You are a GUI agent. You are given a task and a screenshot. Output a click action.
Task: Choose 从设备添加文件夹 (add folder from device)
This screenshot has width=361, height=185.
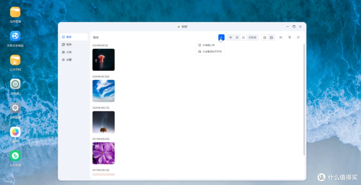pyautogui.click(x=210, y=51)
